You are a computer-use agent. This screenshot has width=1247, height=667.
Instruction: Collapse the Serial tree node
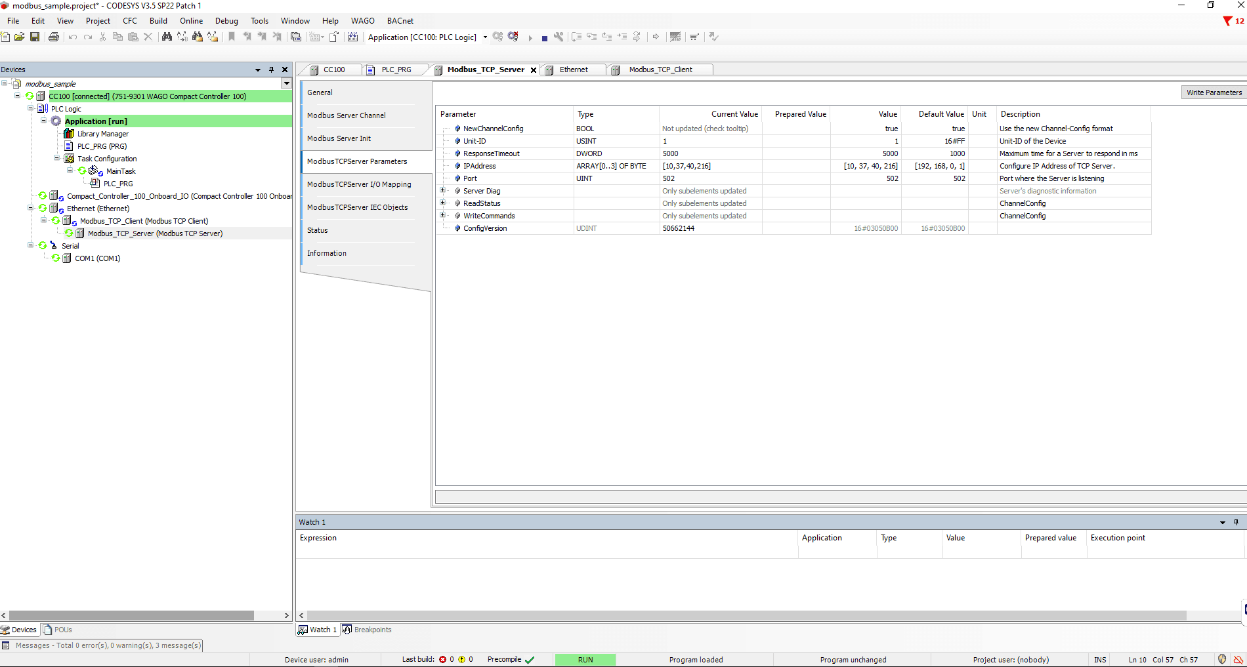(30, 245)
